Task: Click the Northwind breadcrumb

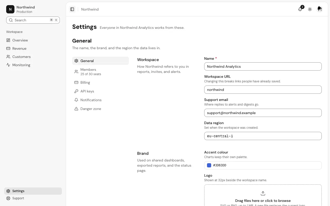Action: pos(90,9)
